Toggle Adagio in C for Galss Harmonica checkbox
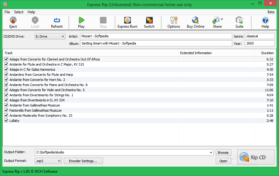Screen dimensions: 279x176 pos(6,69)
